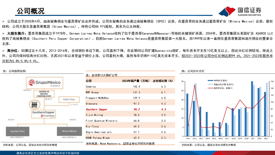This screenshot has height=155, width=275.
Task: Click the arrow bullet before 高分红
Action: click(3, 51)
